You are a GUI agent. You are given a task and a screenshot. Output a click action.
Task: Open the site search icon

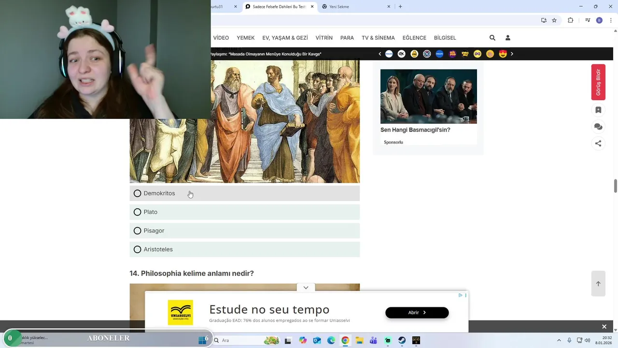492,38
